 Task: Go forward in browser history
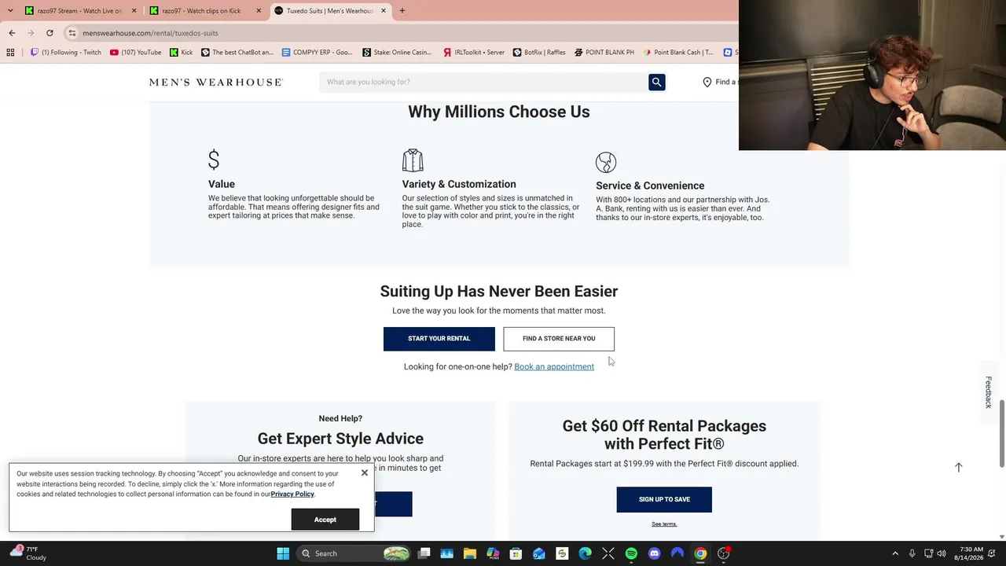coord(31,33)
